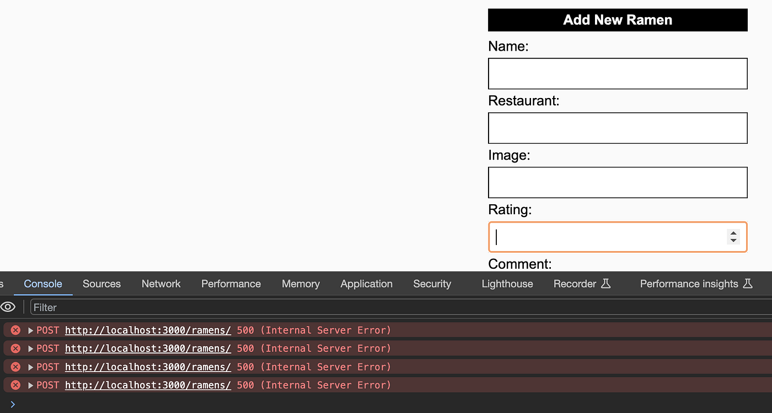Click the Restaurant input field
This screenshot has height=413, width=772.
(x=618, y=128)
